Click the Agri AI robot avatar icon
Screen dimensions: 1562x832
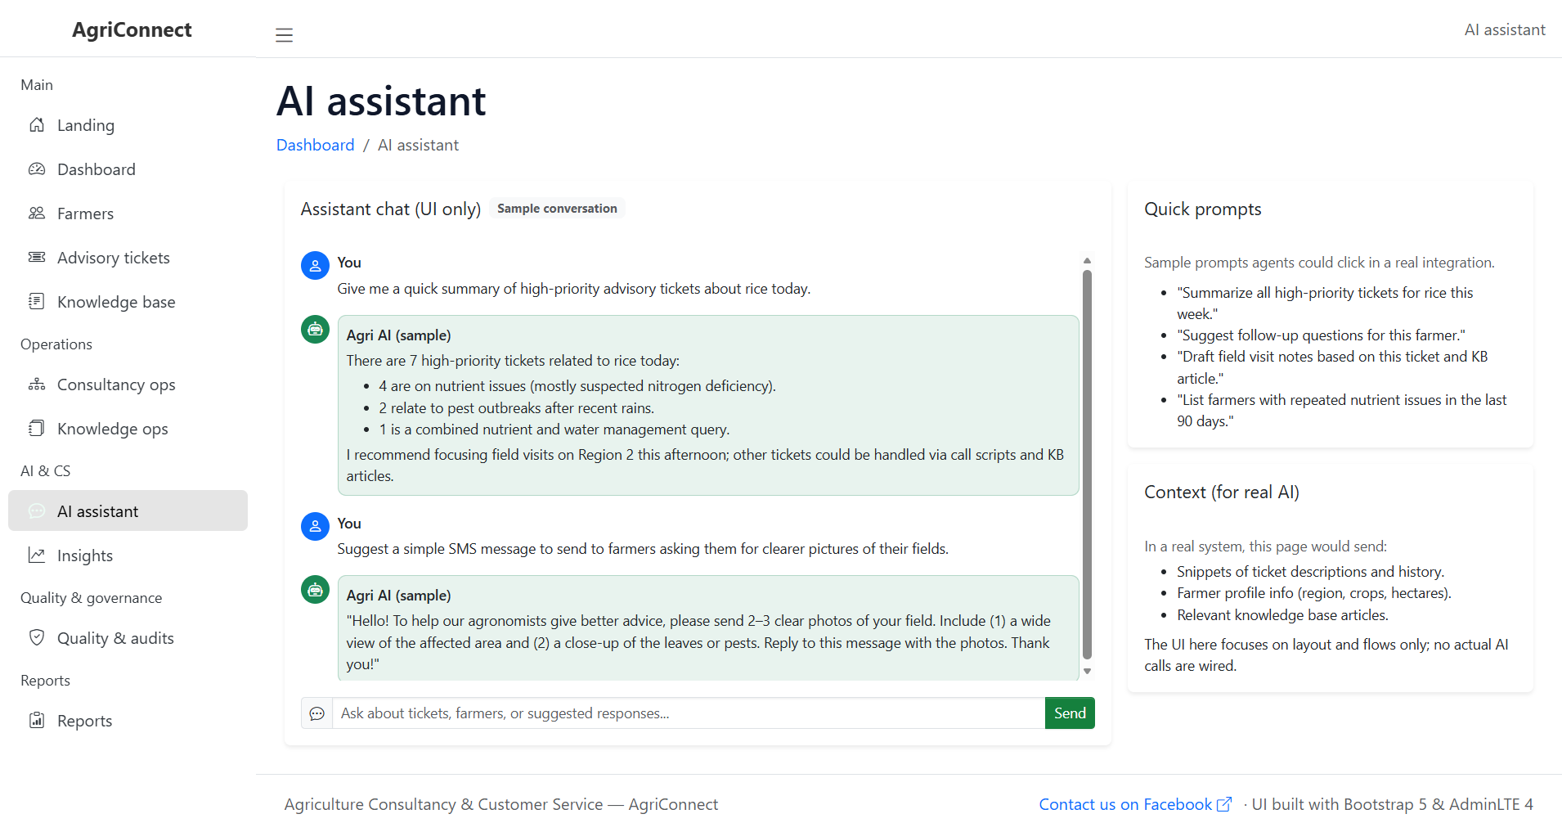(315, 330)
